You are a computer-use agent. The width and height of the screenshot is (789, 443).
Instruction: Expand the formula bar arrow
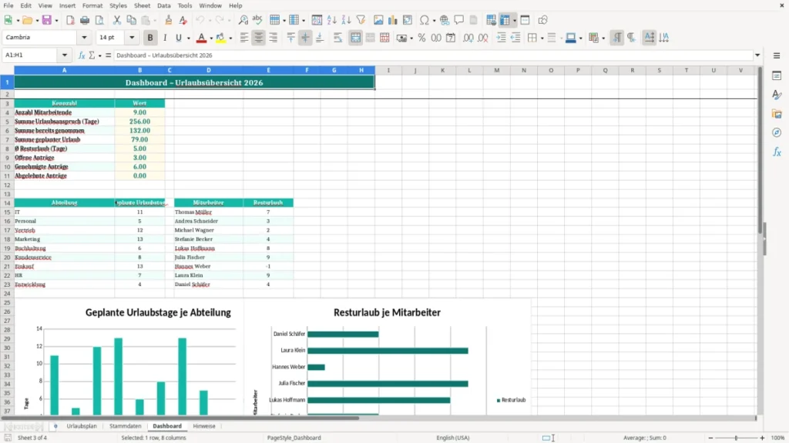[757, 55]
